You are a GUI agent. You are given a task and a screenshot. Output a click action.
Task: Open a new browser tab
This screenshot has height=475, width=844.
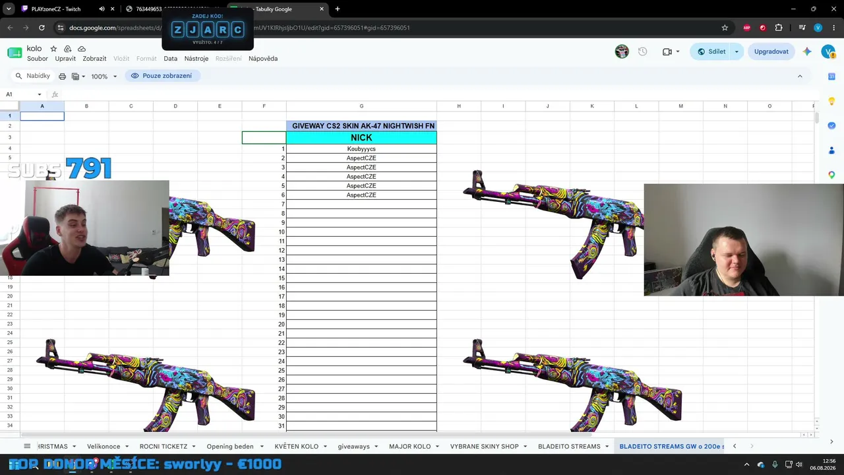coord(338,9)
